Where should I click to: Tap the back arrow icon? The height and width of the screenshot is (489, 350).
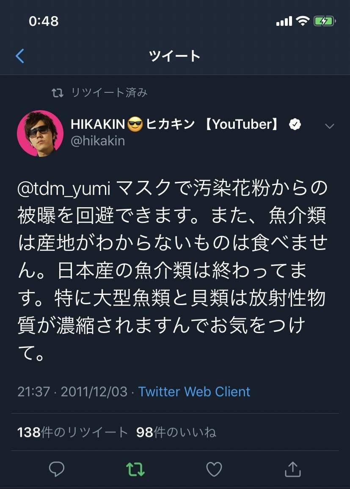point(20,56)
